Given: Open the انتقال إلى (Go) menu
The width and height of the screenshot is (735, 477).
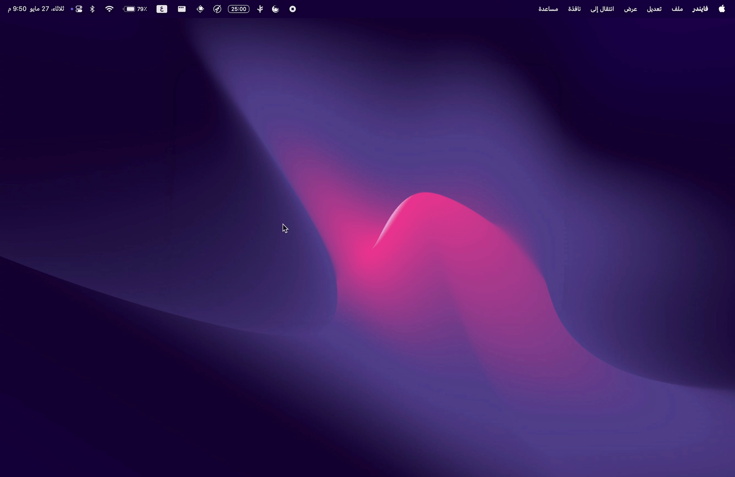Looking at the screenshot, I should click(x=602, y=9).
